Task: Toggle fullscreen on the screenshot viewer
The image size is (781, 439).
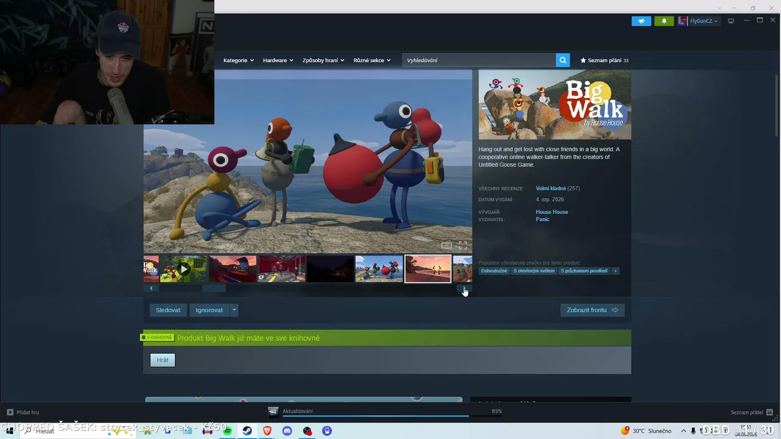Action: tap(462, 245)
